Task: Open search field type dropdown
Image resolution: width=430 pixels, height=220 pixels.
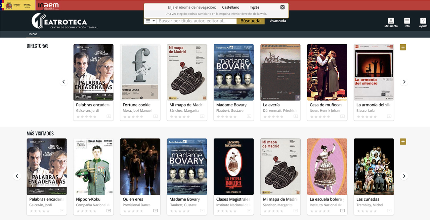Action: click(x=150, y=21)
